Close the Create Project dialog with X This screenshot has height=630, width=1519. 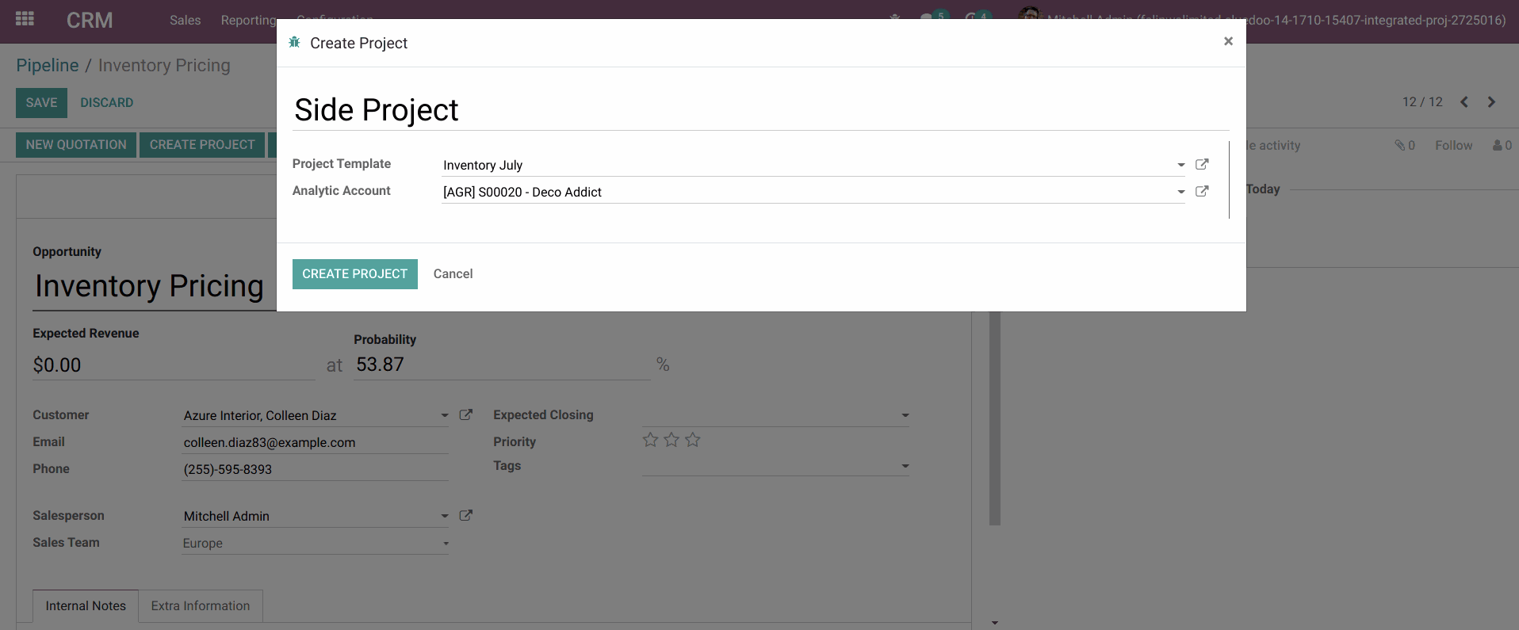(1228, 41)
